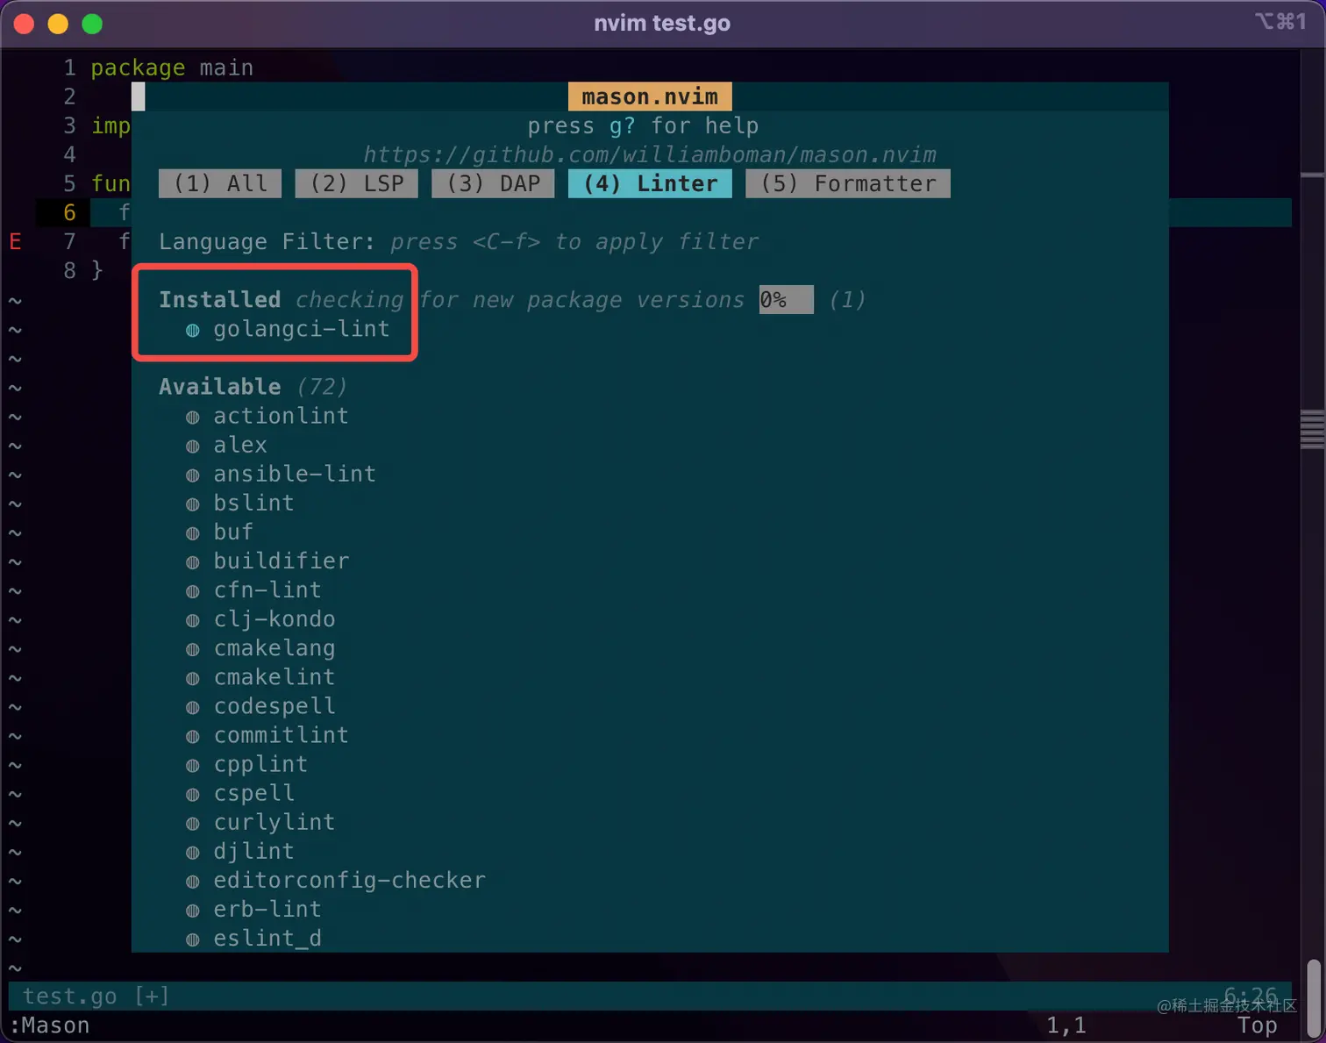1326x1043 pixels.
Task: Select the cfn-lint package name
Action: coord(267,589)
